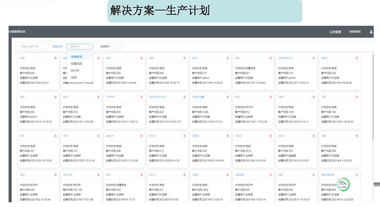
Task: Click the trash icon on plan 386
Action: 357,136
